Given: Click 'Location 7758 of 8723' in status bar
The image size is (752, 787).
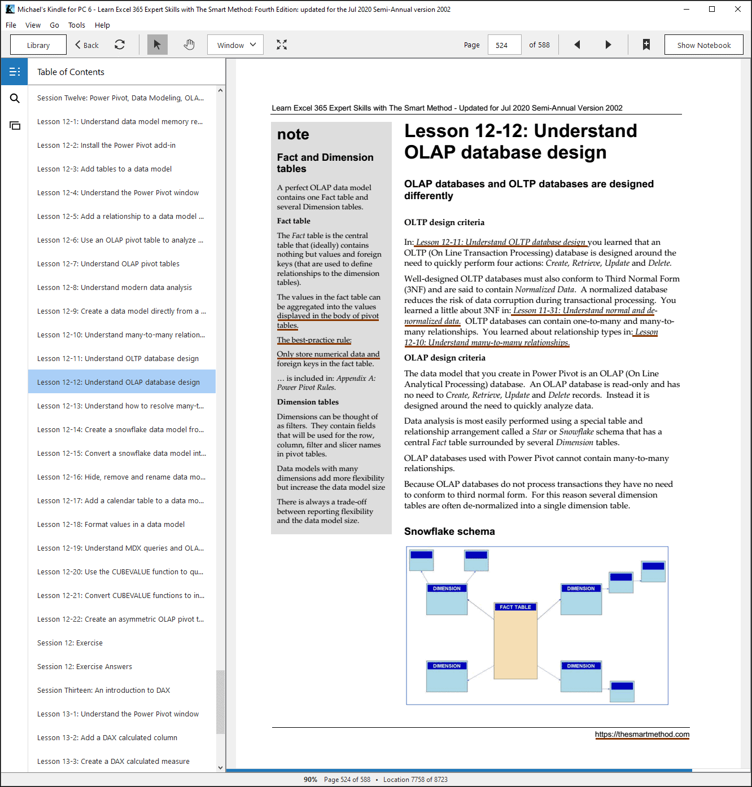Looking at the screenshot, I should pyautogui.click(x=416, y=780).
